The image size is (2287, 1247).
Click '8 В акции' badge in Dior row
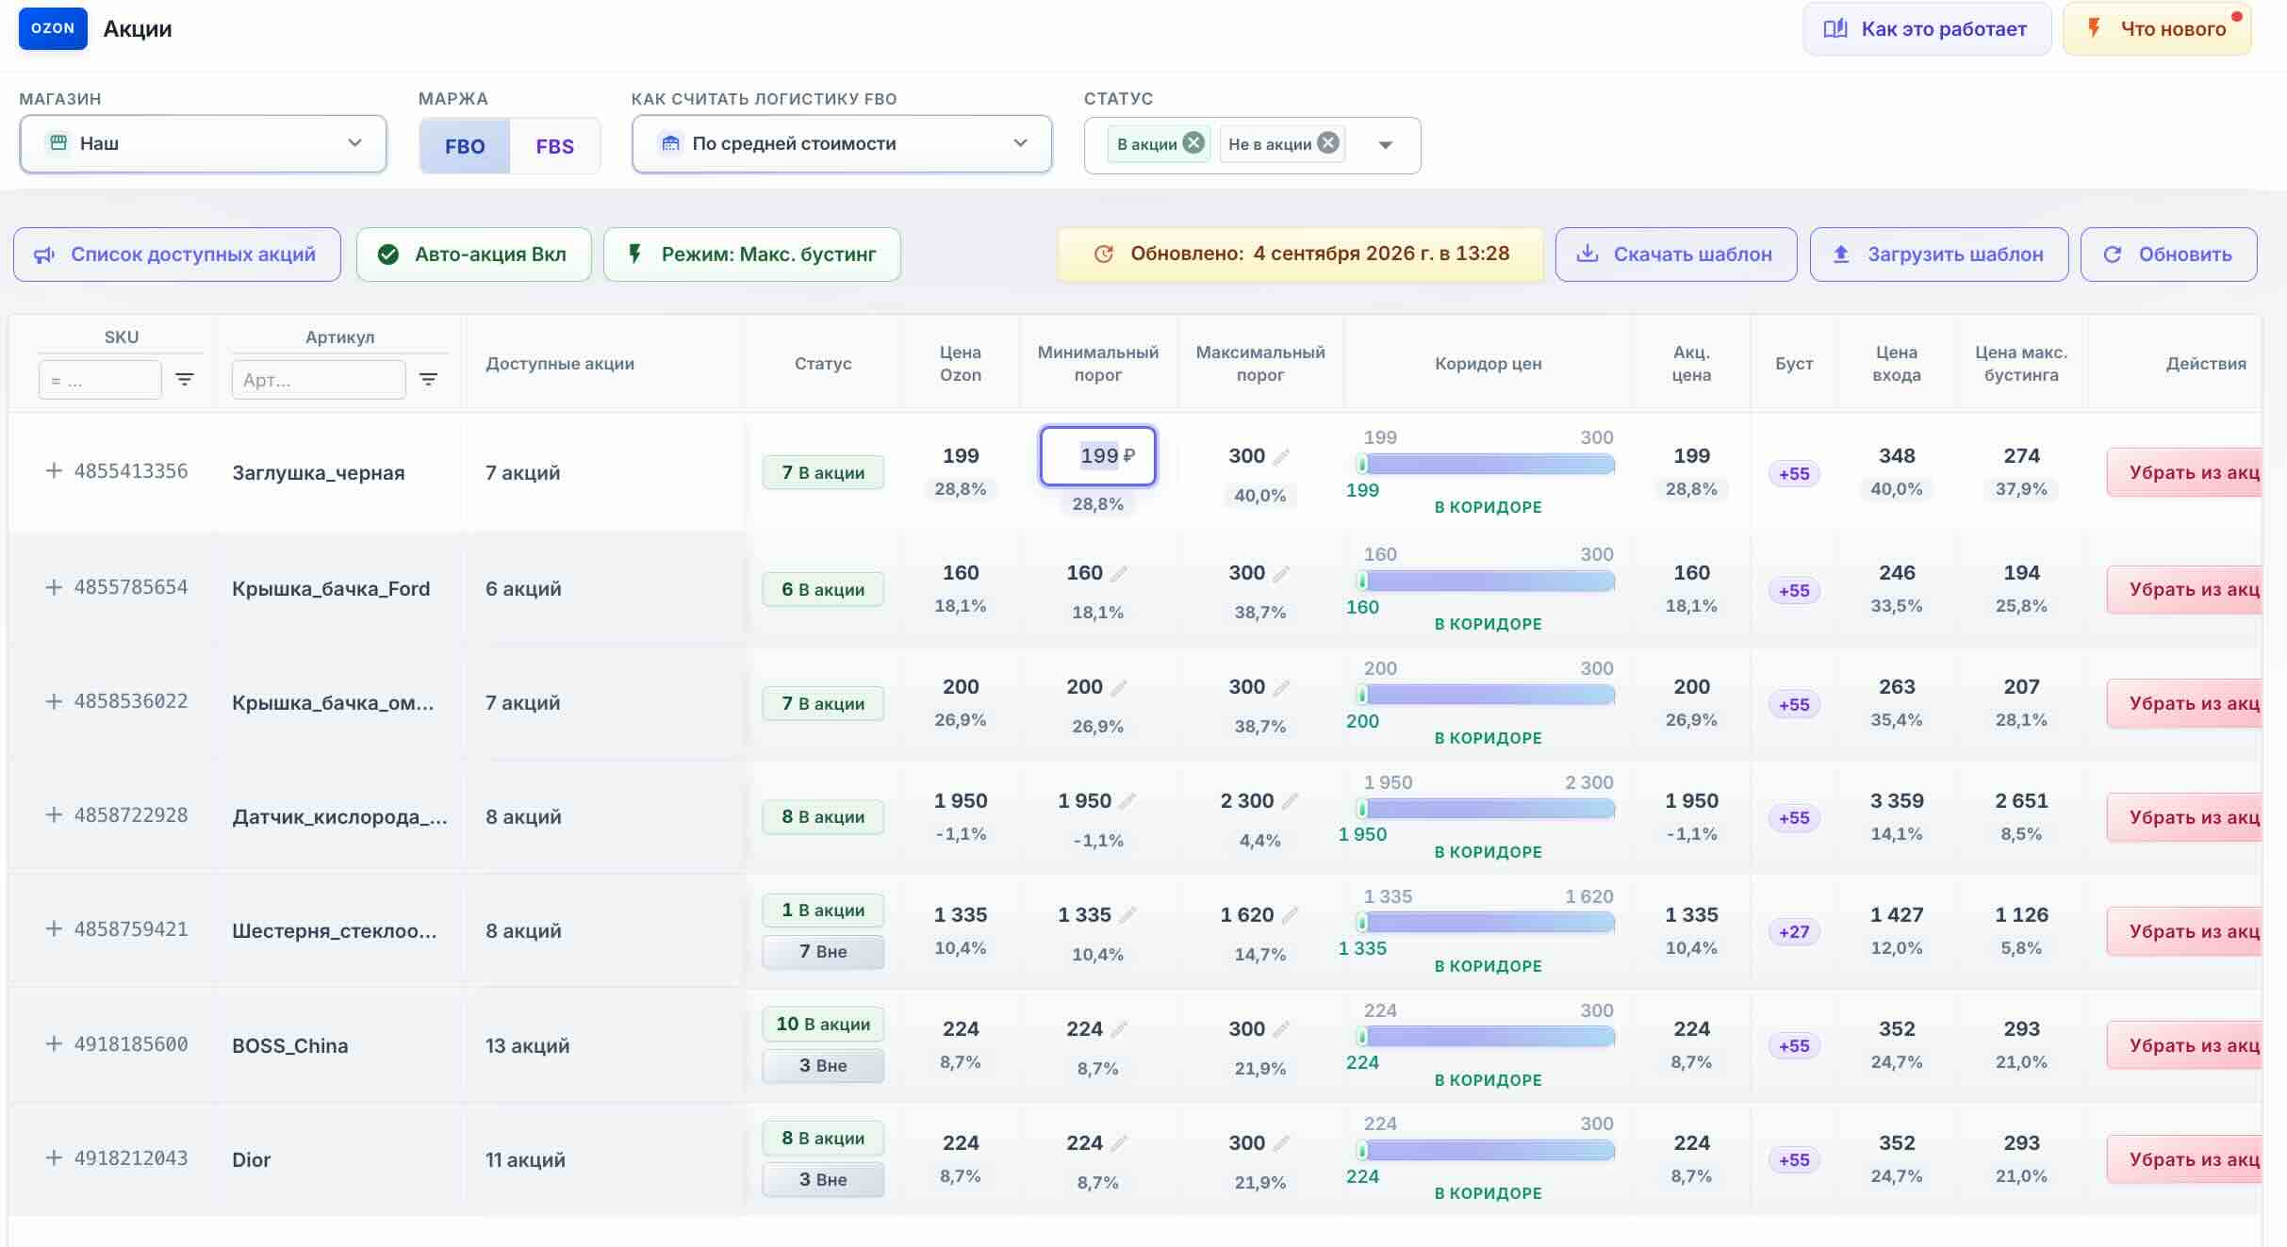tap(823, 1139)
